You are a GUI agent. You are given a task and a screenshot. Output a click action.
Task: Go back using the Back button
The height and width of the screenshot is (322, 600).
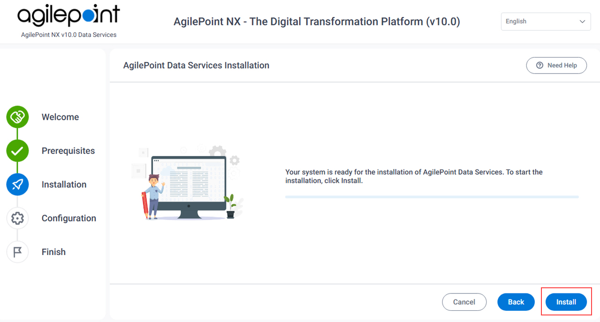(516, 302)
